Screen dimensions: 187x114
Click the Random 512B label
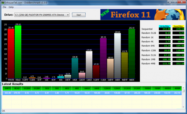click(149, 33)
